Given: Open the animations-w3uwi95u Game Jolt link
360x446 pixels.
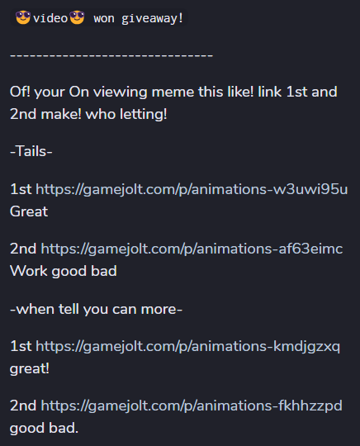Looking at the screenshot, I should pyautogui.click(x=192, y=189).
